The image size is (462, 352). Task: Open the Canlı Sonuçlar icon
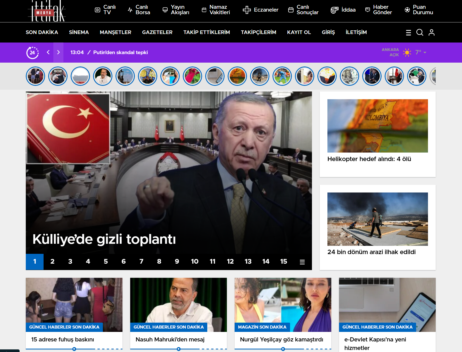(x=291, y=10)
